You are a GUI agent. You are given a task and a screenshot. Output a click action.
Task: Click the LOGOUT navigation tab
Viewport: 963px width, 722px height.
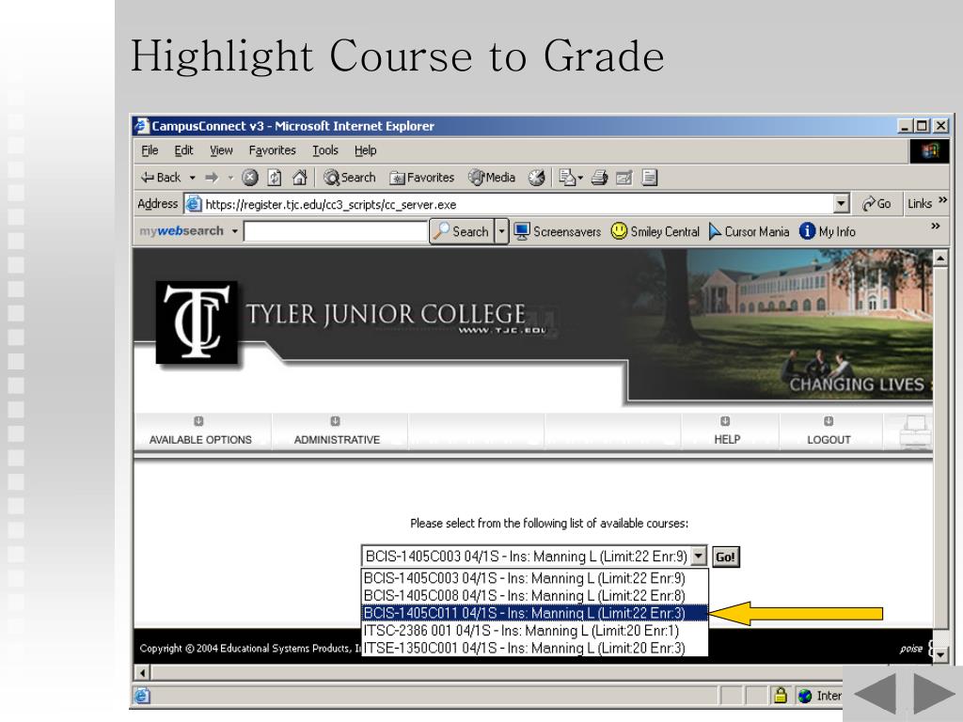829,432
